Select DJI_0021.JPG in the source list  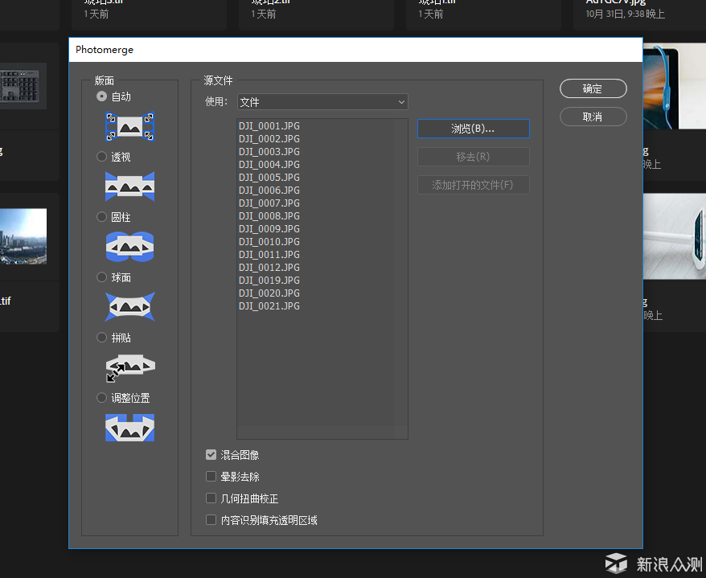(269, 306)
